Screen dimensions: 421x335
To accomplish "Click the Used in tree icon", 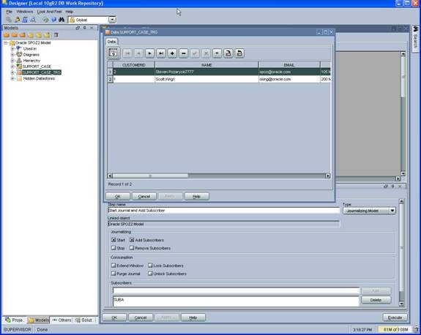I will [x=19, y=48].
